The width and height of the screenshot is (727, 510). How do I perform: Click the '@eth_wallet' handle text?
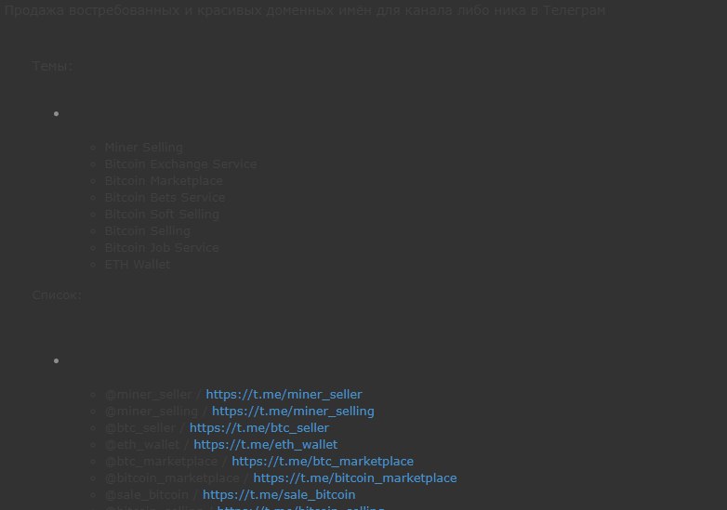click(x=142, y=444)
